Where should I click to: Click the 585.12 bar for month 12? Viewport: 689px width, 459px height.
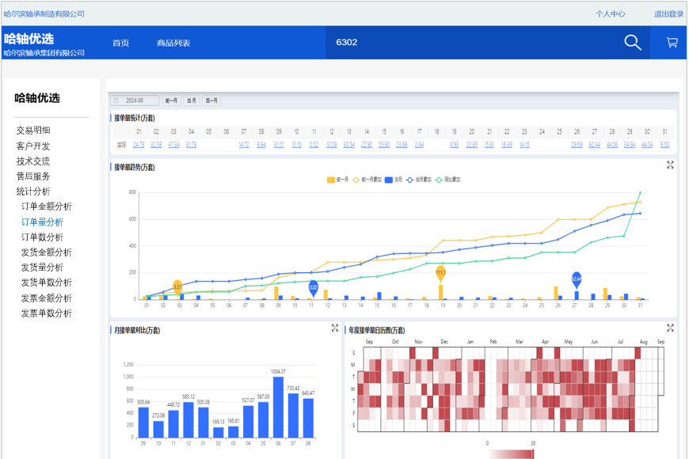tap(188, 420)
